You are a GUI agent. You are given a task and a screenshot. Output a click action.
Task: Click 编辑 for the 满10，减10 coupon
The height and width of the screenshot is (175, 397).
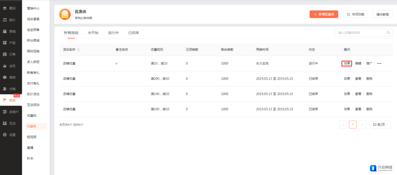(358, 64)
